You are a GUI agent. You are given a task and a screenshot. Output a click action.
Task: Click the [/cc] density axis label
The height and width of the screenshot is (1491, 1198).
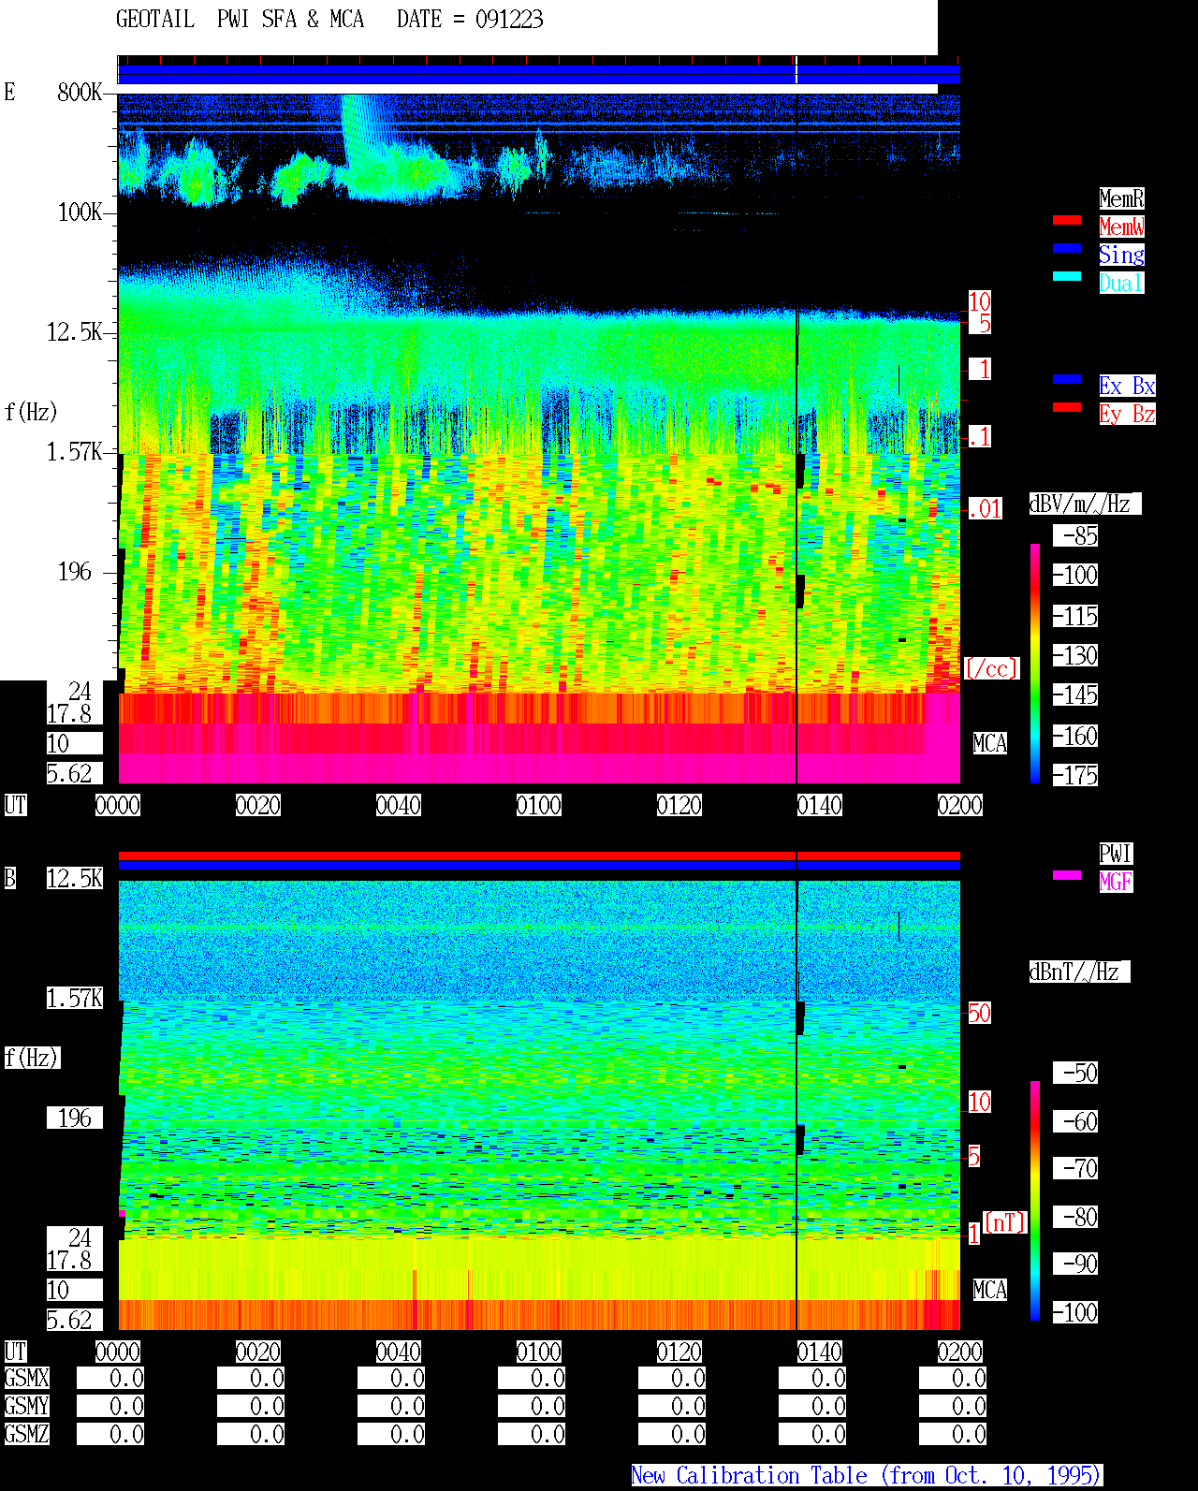(992, 668)
